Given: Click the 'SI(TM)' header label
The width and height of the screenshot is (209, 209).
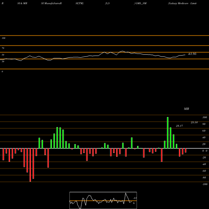Looking at the screenshot, I should (x=79, y=3).
